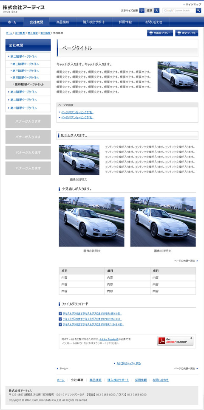Open the Get Adobe Reader badge

175,341
